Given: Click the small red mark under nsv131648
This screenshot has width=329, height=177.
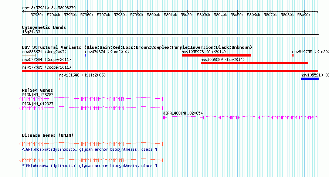Looking at the screenshot, I should click(60, 79).
